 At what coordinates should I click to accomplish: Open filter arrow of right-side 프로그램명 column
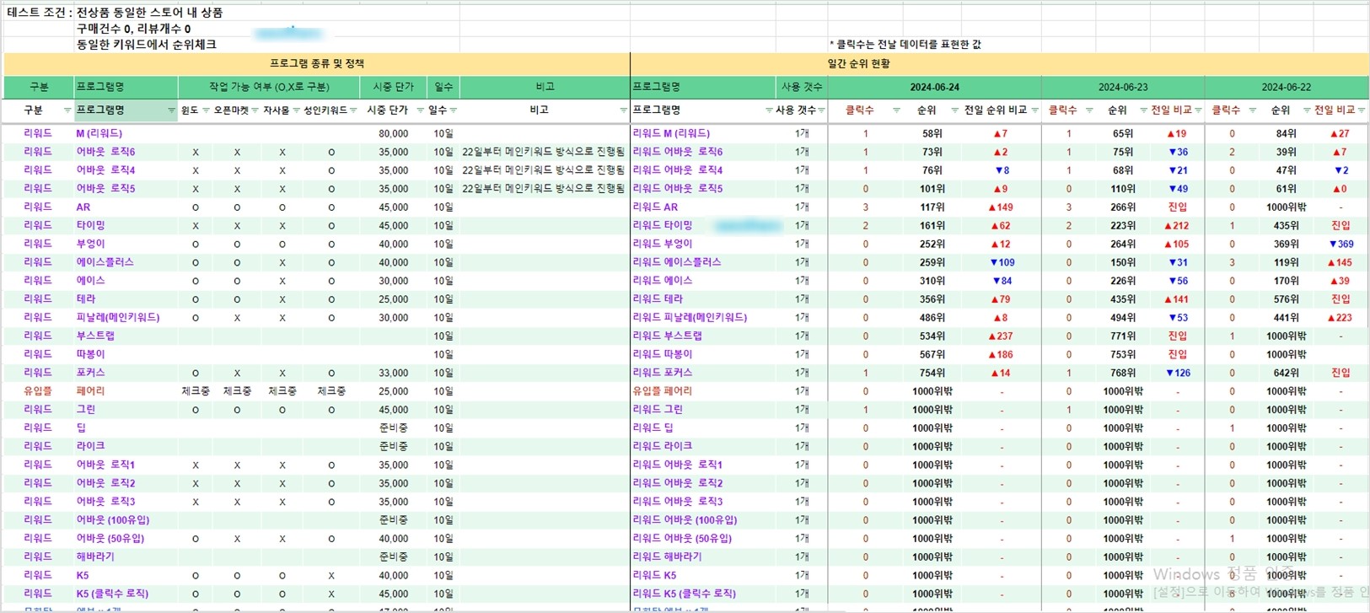point(769,110)
